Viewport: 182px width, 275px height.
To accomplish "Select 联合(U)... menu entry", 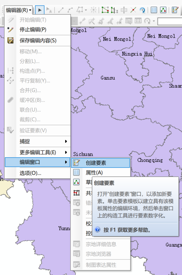I will pyautogui.click(x=38, y=110).
